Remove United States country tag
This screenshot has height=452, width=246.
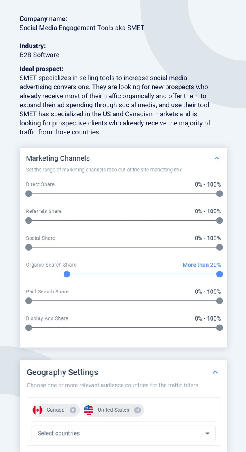137,410
